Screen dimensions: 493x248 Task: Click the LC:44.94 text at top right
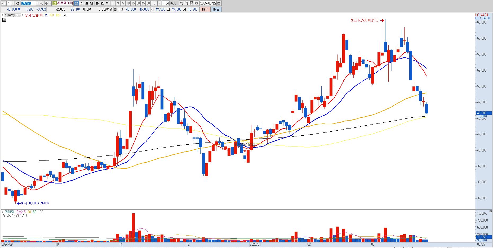coord(482,15)
